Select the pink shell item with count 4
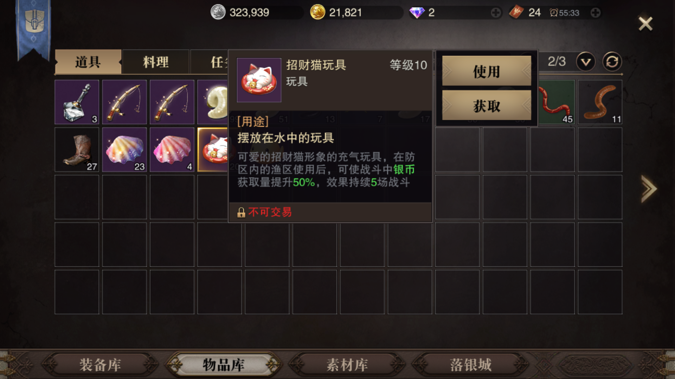The image size is (675, 379). coord(172,149)
